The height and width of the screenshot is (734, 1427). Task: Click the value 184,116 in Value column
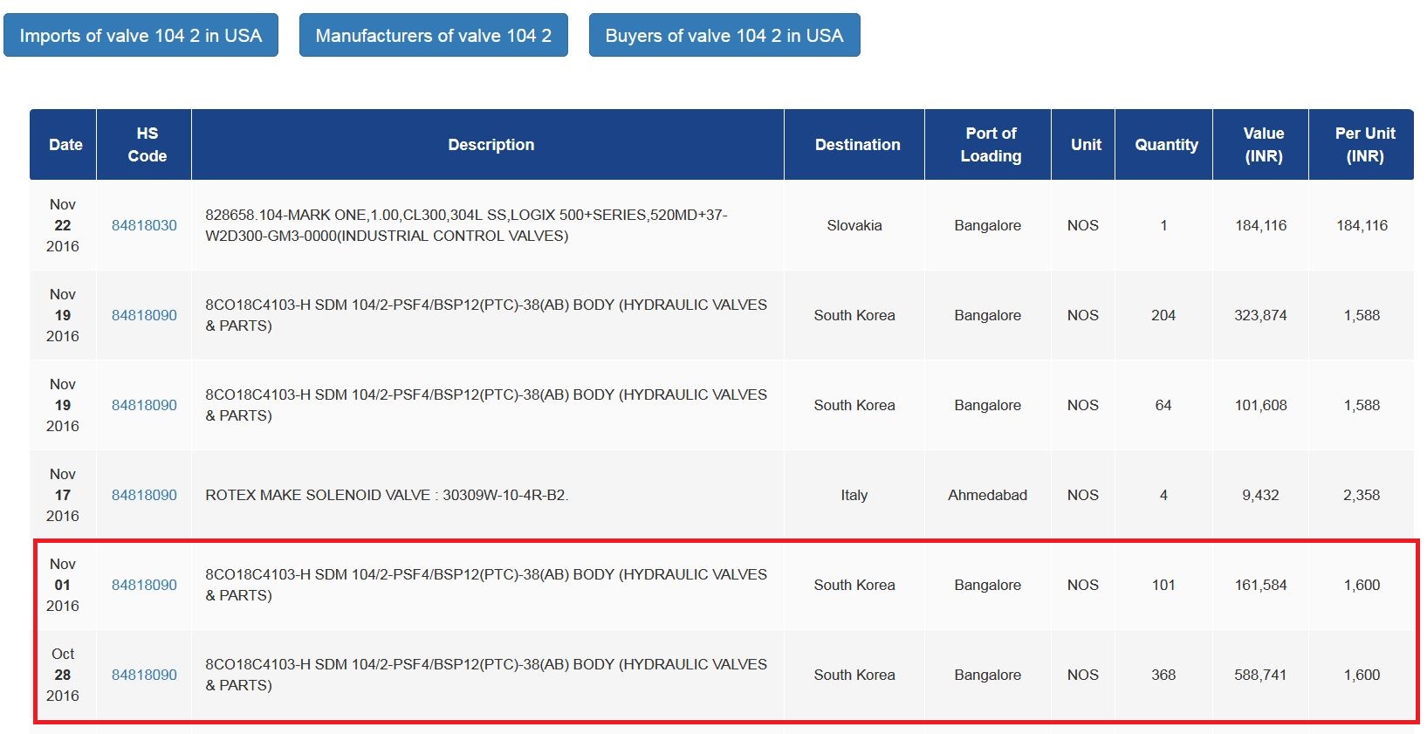tap(1260, 225)
